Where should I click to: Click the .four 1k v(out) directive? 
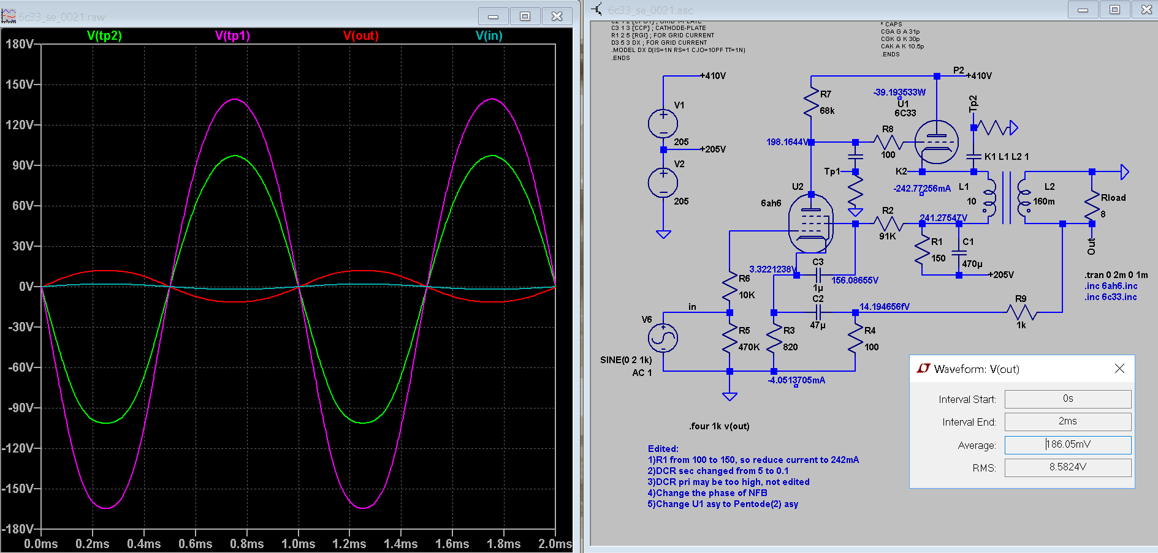pos(720,426)
